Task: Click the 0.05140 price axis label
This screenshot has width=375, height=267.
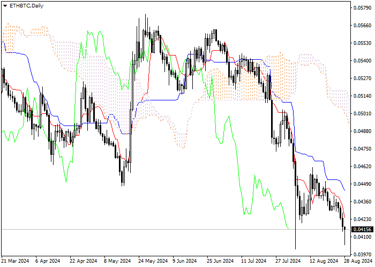Action: (x=362, y=96)
